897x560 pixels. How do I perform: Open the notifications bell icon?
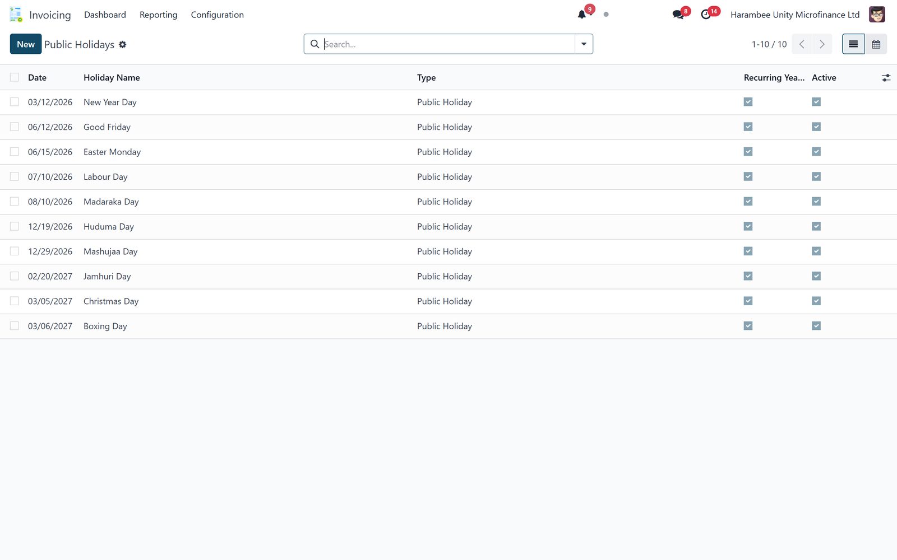(x=582, y=15)
